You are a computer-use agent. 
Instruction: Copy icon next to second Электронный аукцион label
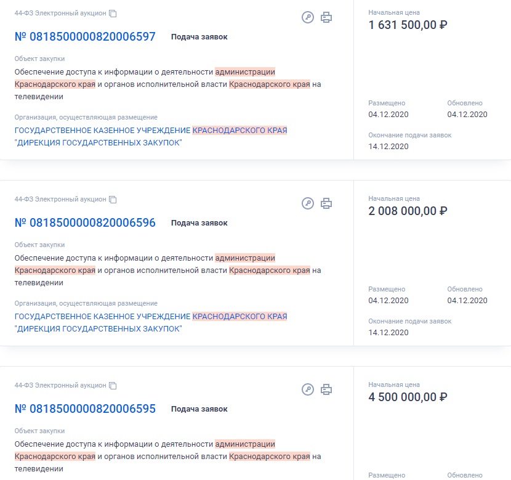click(113, 200)
